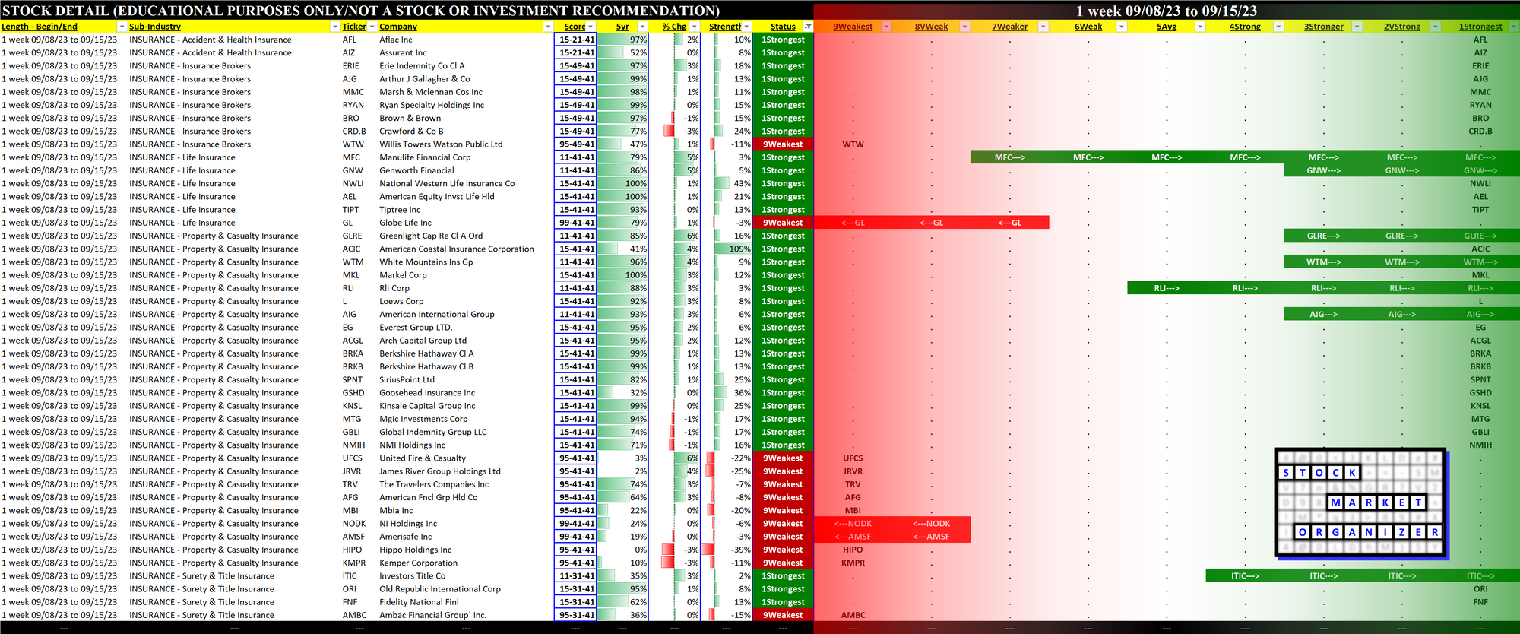Select the Stock Market Organizer logo image
This screenshot has width=1520, height=634.
[x=1361, y=503]
